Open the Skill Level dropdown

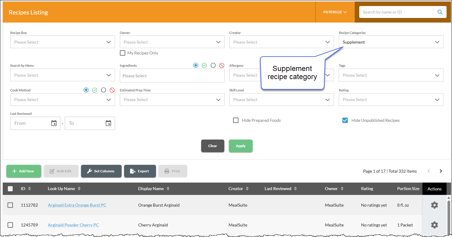[282, 100]
